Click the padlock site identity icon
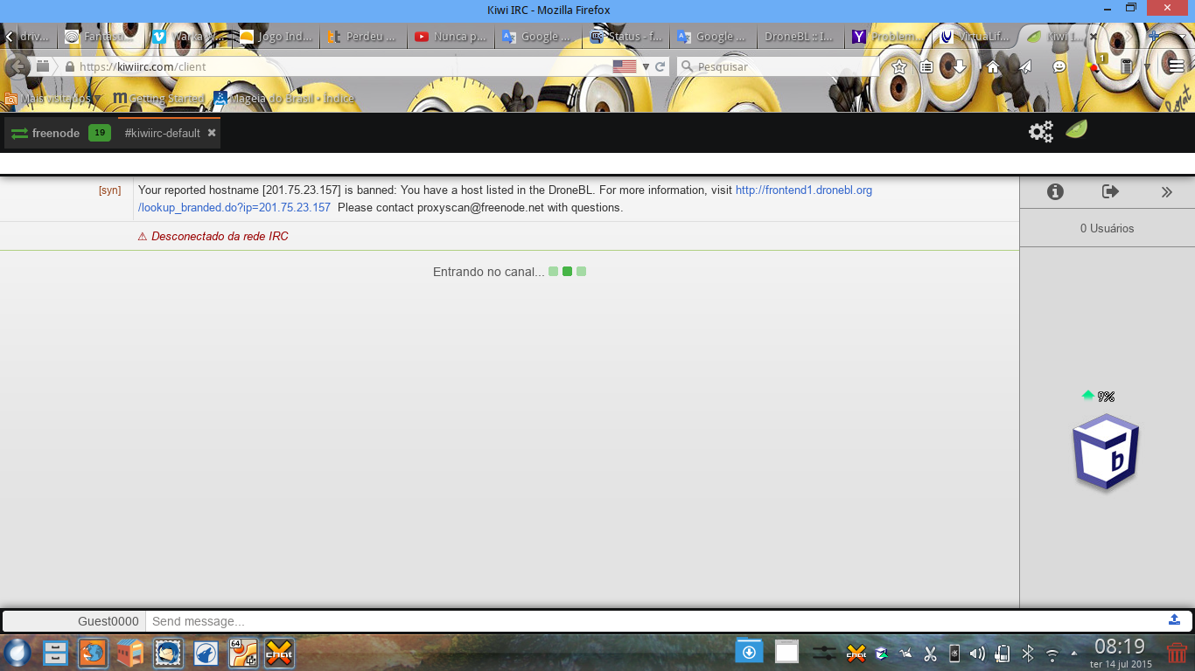Viewport: 1195px width, 671px height. pos(70,66)
